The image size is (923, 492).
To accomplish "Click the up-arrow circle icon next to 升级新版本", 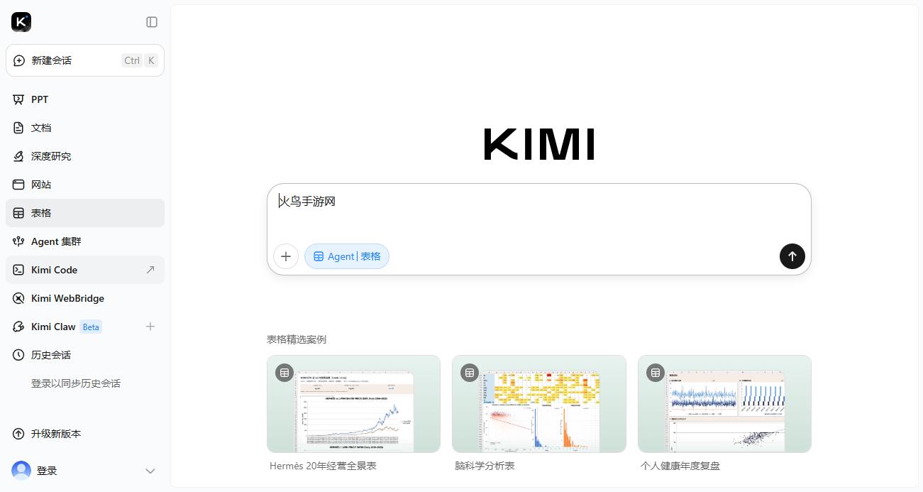I will coord(18,434).
